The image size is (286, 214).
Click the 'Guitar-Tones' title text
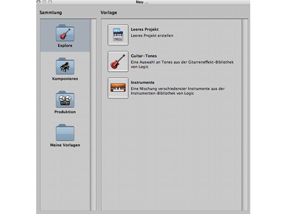pyautogui.click(x=144, y=56)
